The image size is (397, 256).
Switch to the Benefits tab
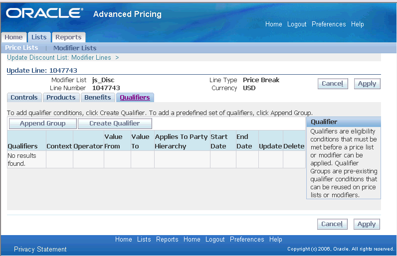[x=98, y=97]
